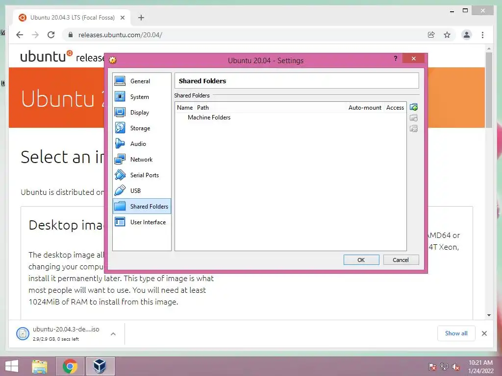Select Display settings category
Image resolution: width=502 pixels, height=376 pixels.
tap(142, 113)
